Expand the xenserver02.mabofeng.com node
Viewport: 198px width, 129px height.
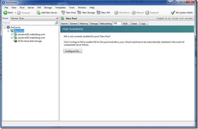[12, 37]
